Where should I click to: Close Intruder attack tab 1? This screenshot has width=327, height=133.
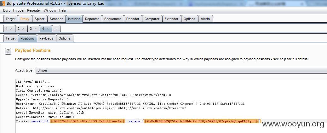[x=11, y=29]
